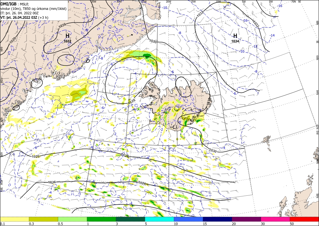Image resolution: width=319 pixels, height=226 pixels.
Task: Select the "0.5" legend value label
Action: tap(60, 224)
